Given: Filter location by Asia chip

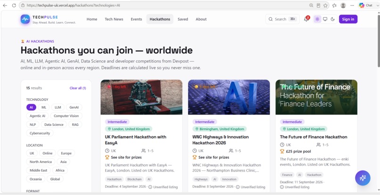Looking at the screenshot, I should coord(64,162).
